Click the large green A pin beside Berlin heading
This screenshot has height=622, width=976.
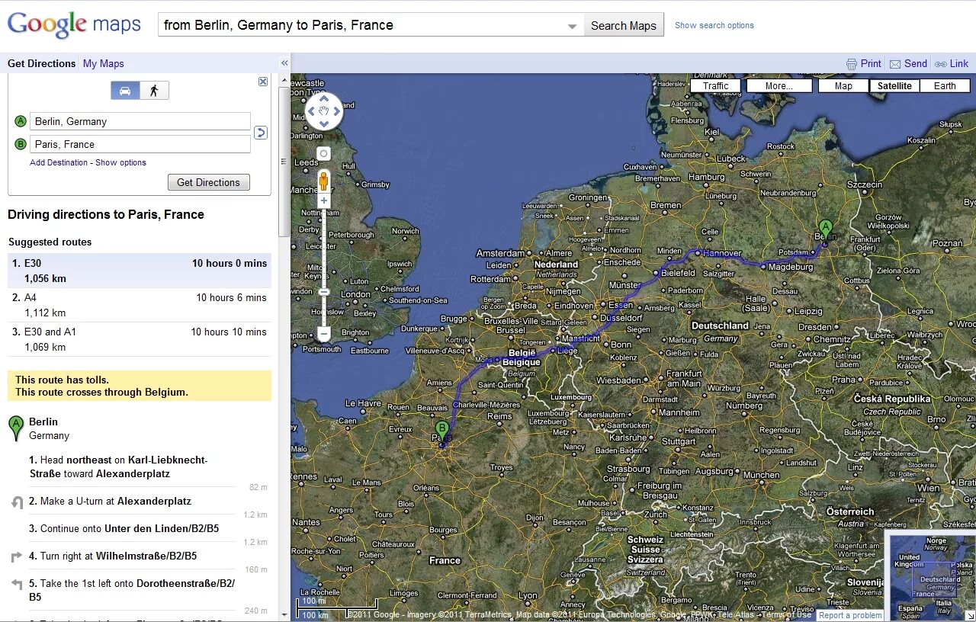[x=15, y=428]
